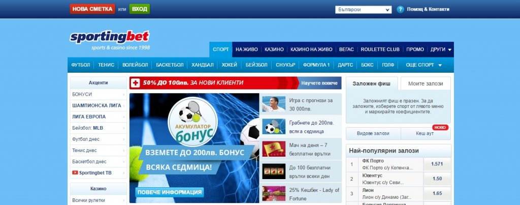The width and height of the screenshot is (520, 205).
Task: Open the Български language dropdown
Action: (363, 10)
